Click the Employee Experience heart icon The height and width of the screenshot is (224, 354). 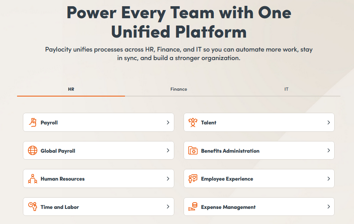tap(193, 179)
